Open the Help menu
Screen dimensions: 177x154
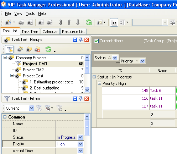point(42,13)
